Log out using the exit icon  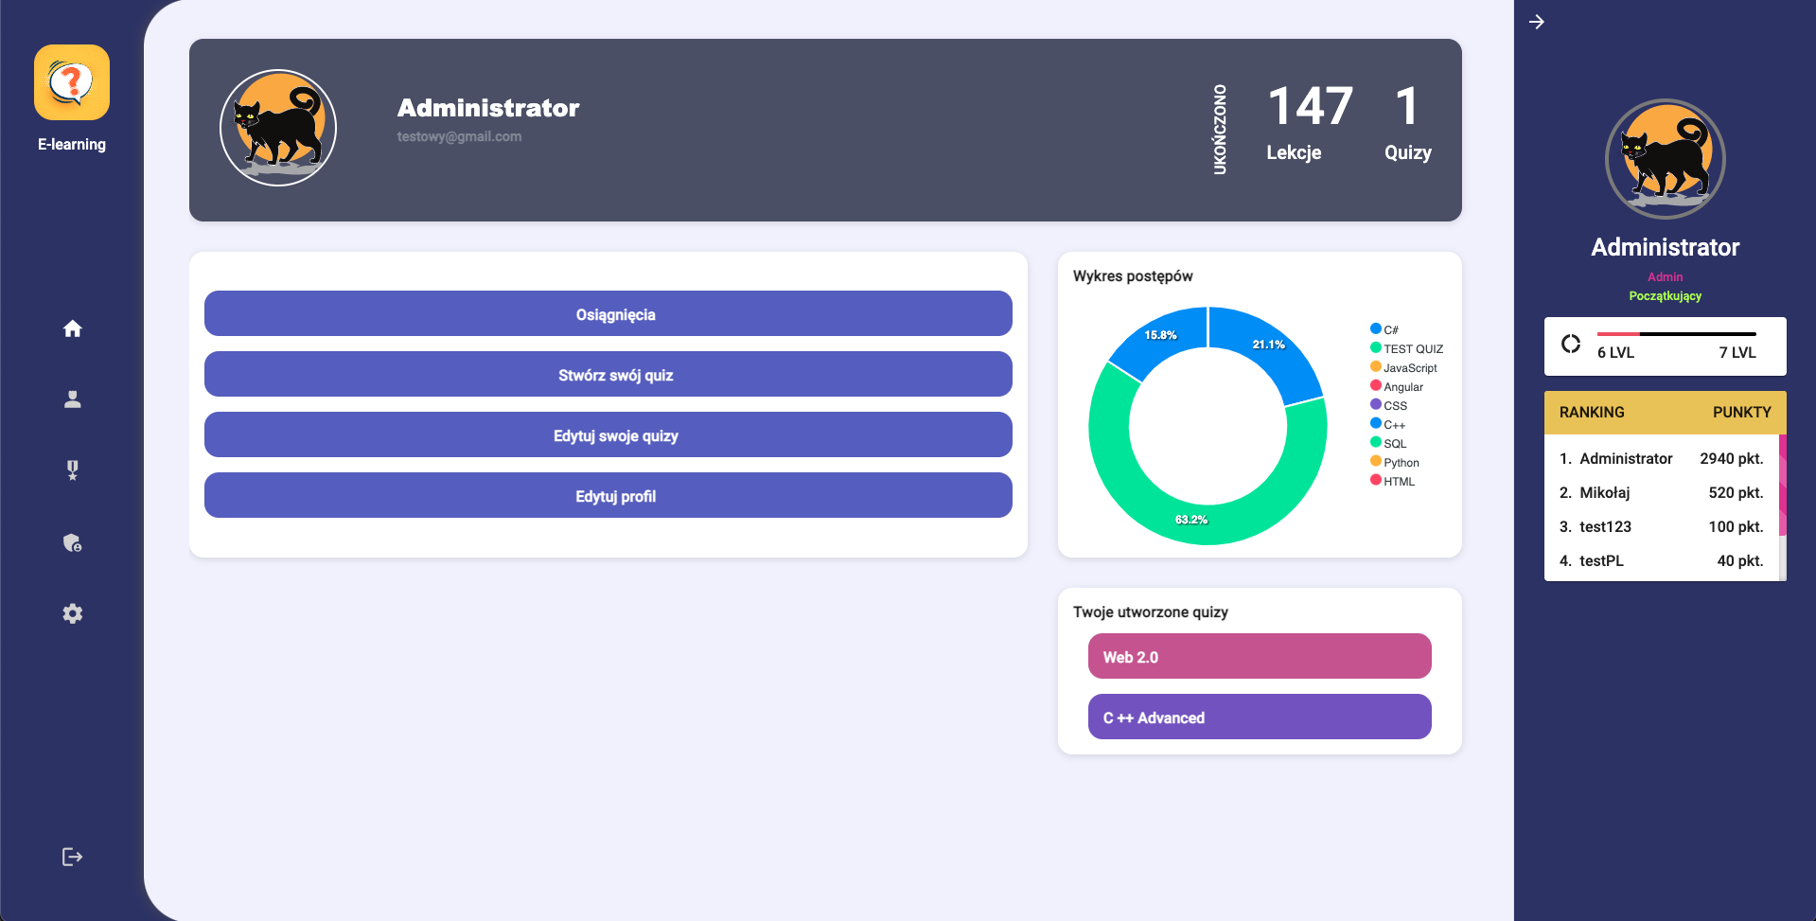point(72,857)
